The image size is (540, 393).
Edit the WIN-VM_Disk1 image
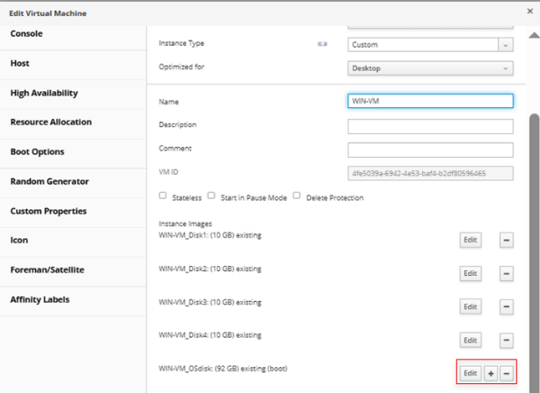click(x=471, y=240)
